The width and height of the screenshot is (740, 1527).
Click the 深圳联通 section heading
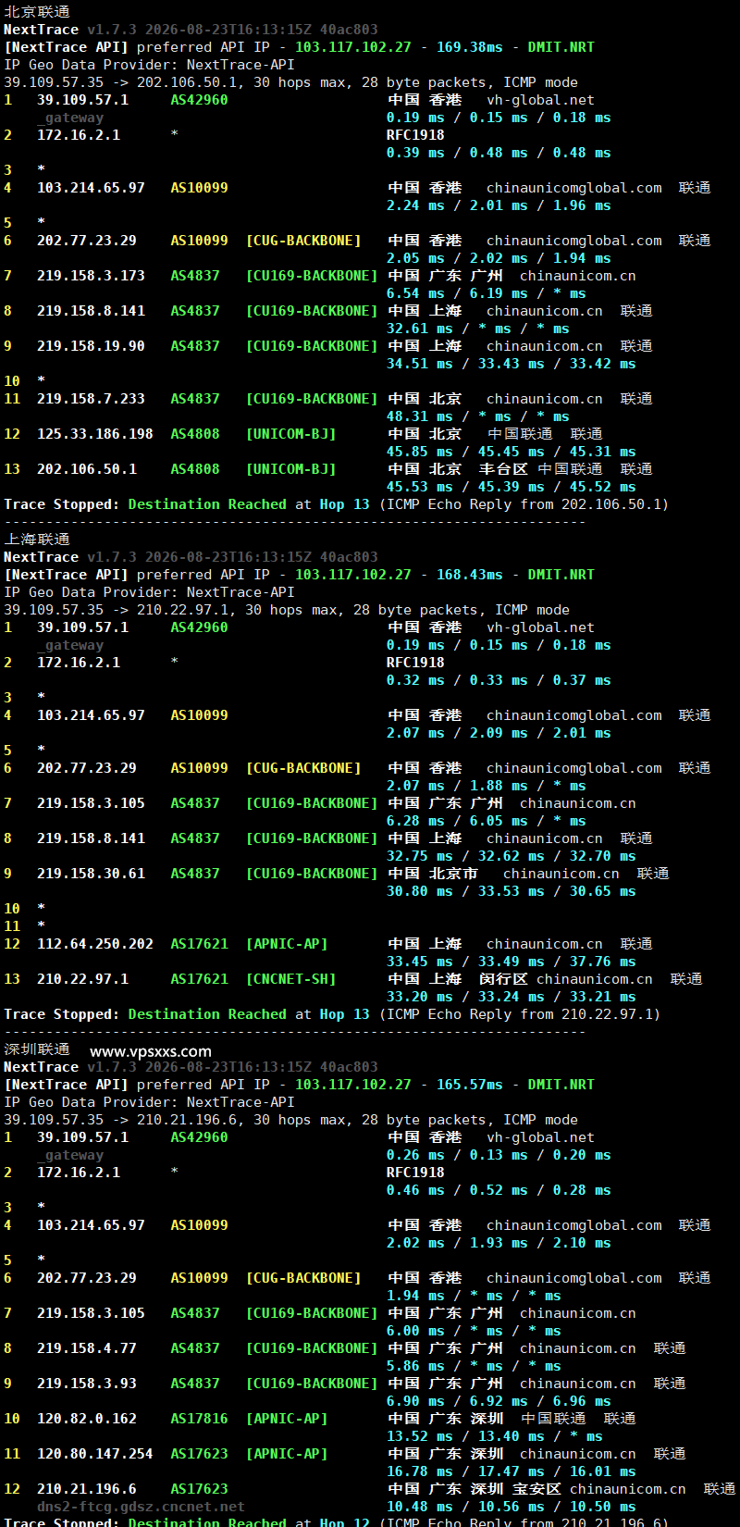click(x=37, y=1049)
